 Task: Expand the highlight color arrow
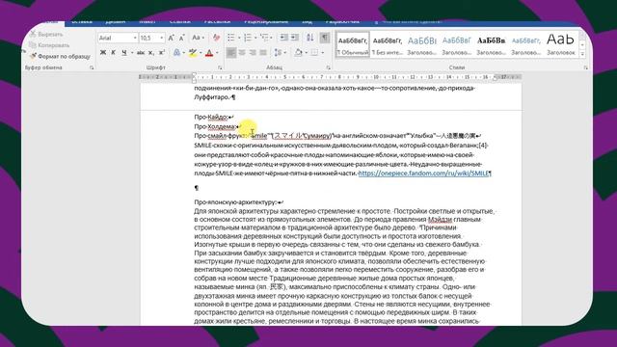tap(201, 52)
